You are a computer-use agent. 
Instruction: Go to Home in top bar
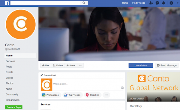click(125, 3)
